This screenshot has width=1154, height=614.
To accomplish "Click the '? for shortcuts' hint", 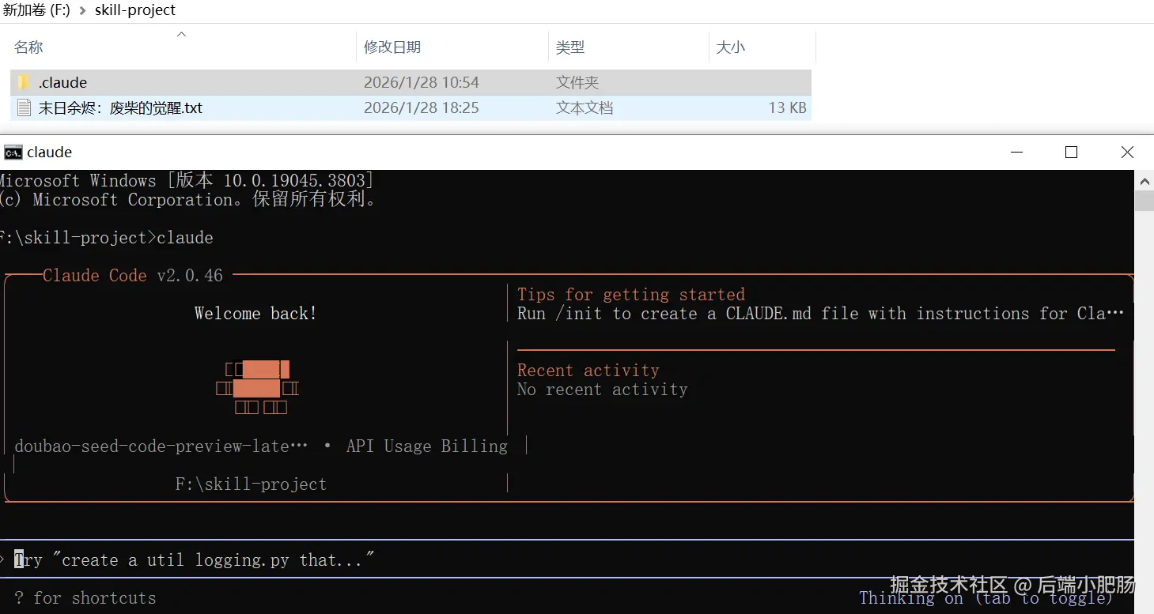I will 85,598.
